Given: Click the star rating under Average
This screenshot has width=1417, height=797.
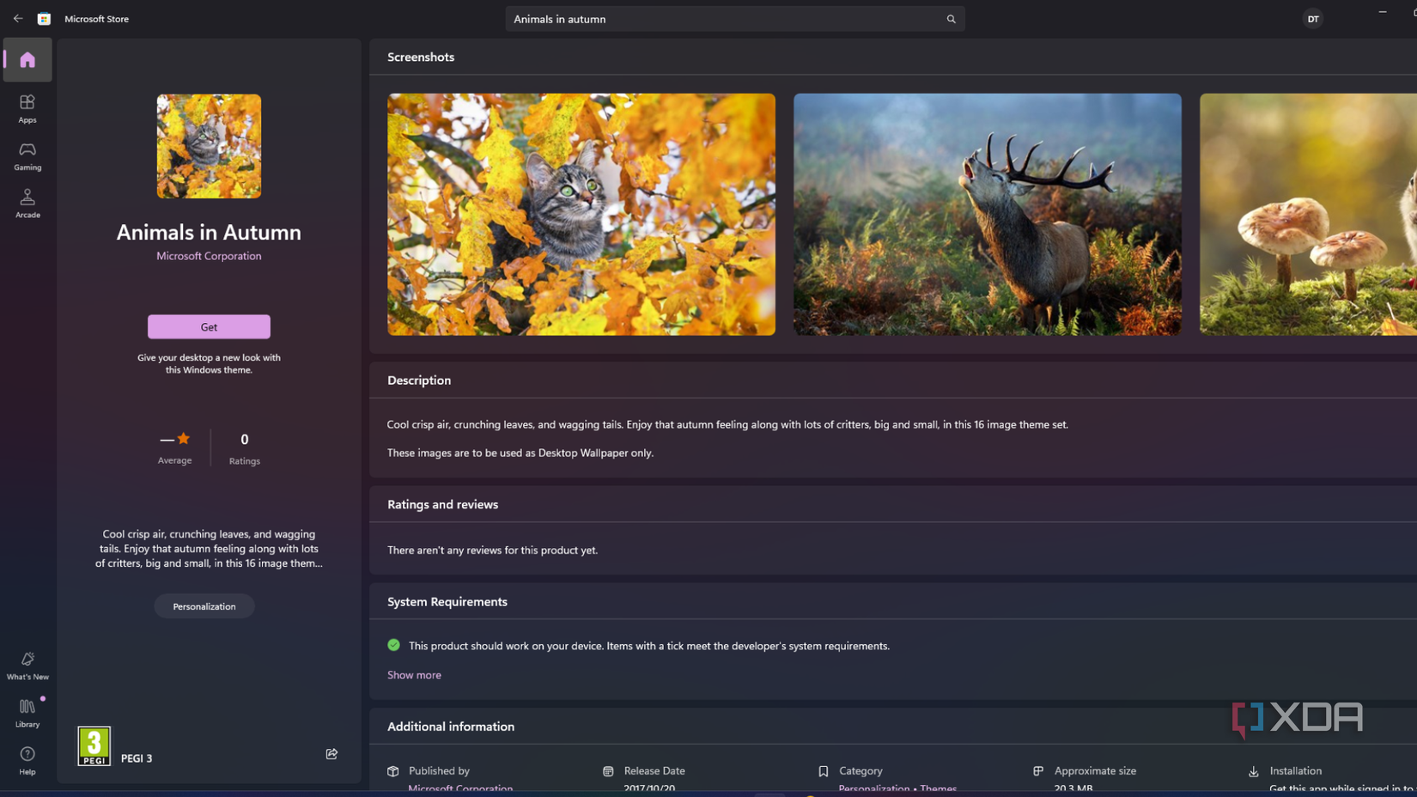Looking at the screenshot, I should tap(181, 438).
